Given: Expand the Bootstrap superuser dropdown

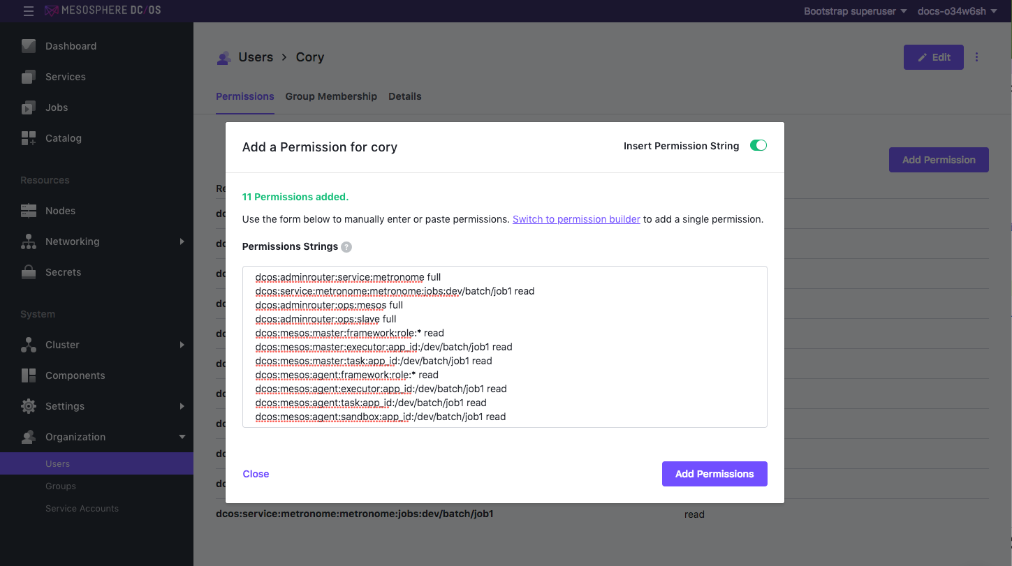Looking at the screenshot, I should (x=855, y=11).
